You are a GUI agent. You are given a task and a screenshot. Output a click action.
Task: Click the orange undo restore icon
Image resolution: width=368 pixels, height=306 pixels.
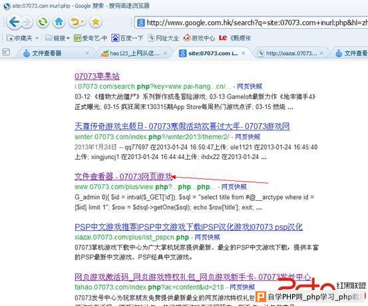[x=75, y=22]
